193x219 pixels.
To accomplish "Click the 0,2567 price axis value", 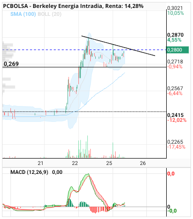I will [x=175, y=88].
